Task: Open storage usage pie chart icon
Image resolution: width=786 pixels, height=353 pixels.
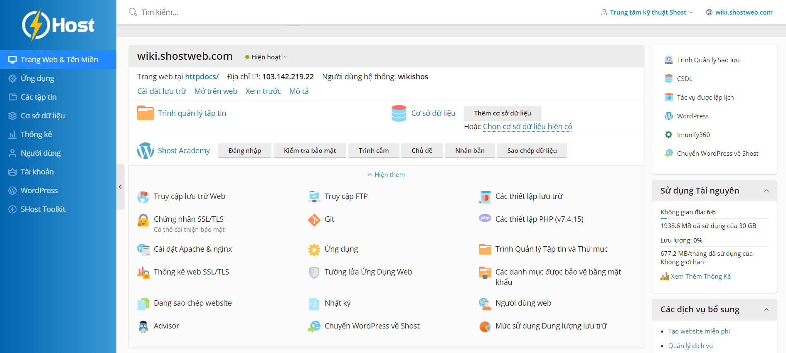Action: 485,326
